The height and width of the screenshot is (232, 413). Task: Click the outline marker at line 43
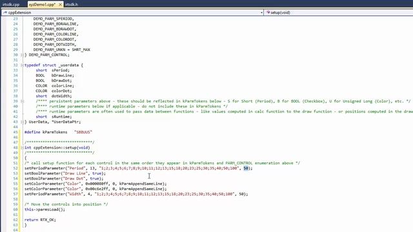(22, 122)
